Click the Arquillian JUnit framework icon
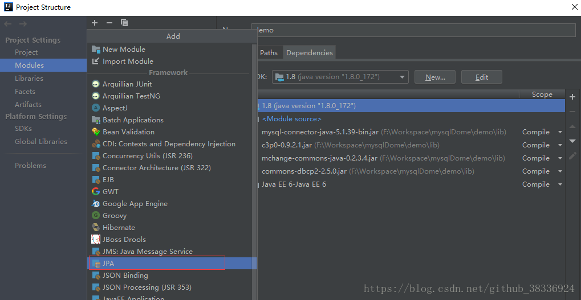The height and width of the screenshot is (300, 581). pos(96,84)
